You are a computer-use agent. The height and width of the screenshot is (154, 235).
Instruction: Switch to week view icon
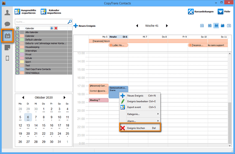pos(216,26)
